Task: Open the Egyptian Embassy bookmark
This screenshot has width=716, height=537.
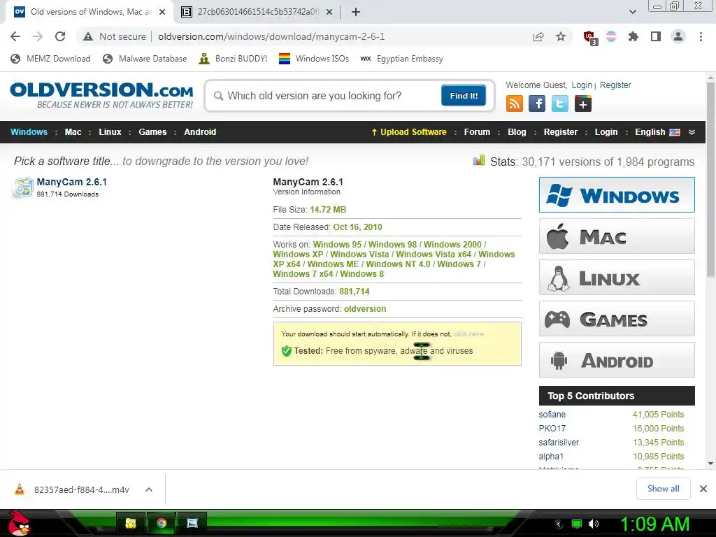Action: pos(402,59)
